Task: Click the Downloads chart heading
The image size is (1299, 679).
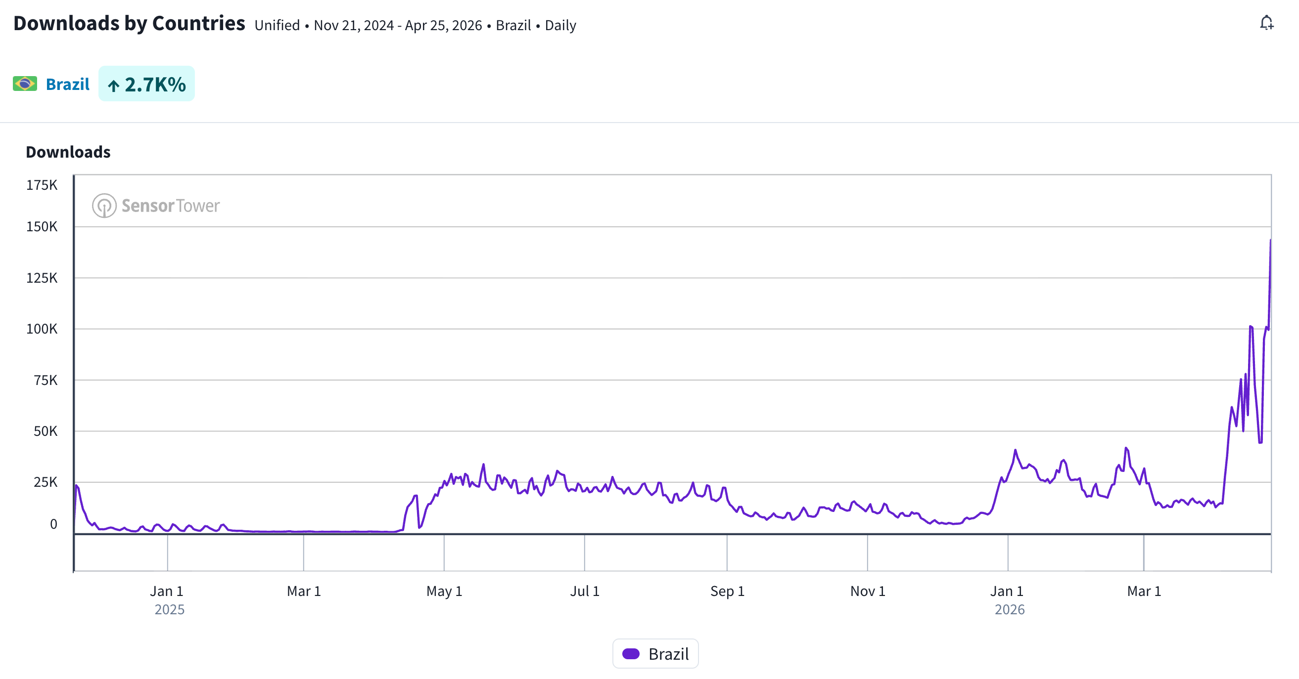Action: click(68, 152)
